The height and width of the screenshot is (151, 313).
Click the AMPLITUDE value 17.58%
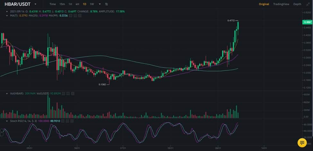120,12
